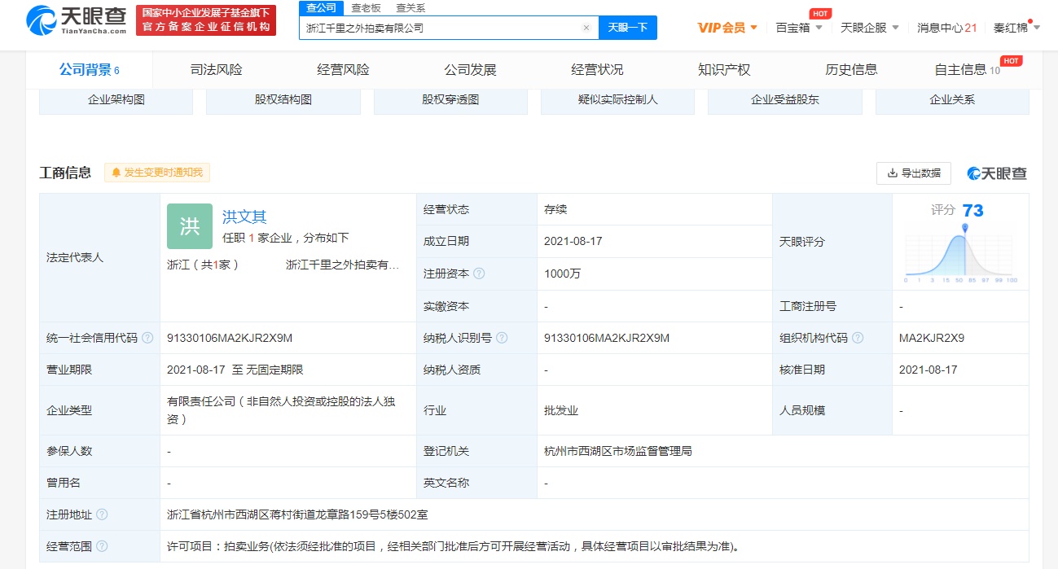Click the help icon next to 纳税人识别号

502,338
